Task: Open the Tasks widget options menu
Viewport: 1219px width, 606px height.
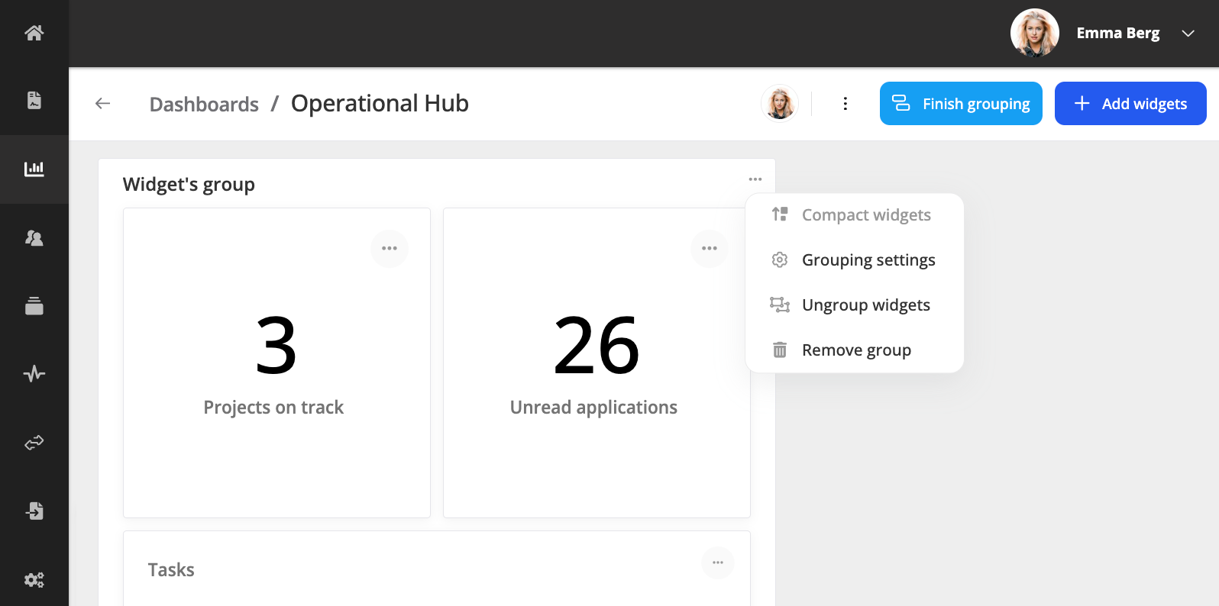Action: [x=717, y=563]
